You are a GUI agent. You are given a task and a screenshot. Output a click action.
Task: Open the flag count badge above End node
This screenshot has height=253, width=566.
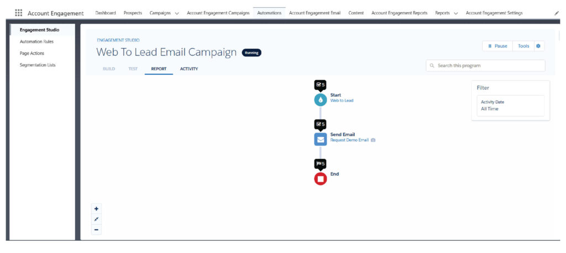click(320, 164)
